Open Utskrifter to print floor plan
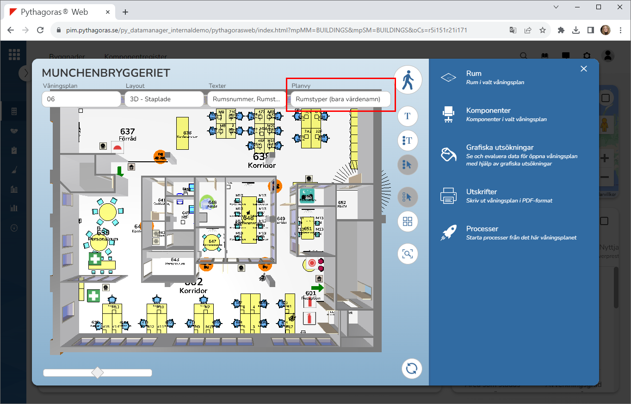 coord(481,192)
